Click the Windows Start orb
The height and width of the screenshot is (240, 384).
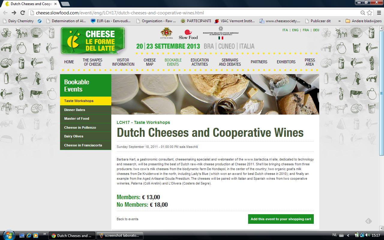pyautogui.click(x=8, y=235)
